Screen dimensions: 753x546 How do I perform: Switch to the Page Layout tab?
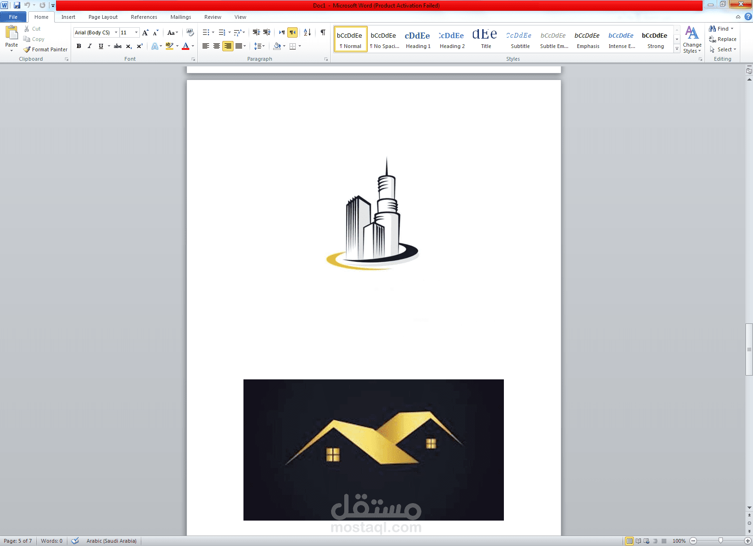tap(103, 17)
